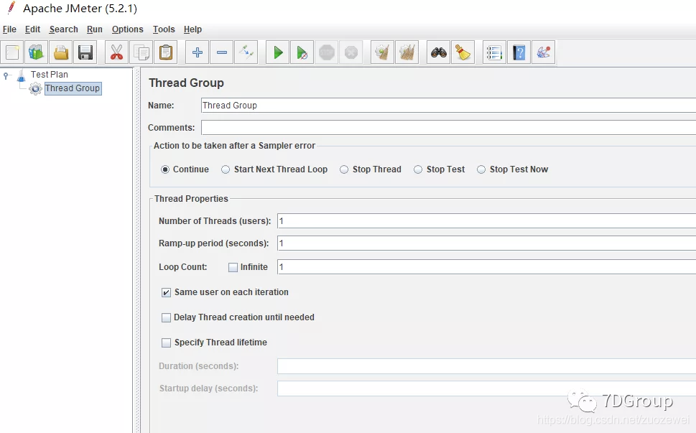Select the Continue radio button

(x=165, y=169)
